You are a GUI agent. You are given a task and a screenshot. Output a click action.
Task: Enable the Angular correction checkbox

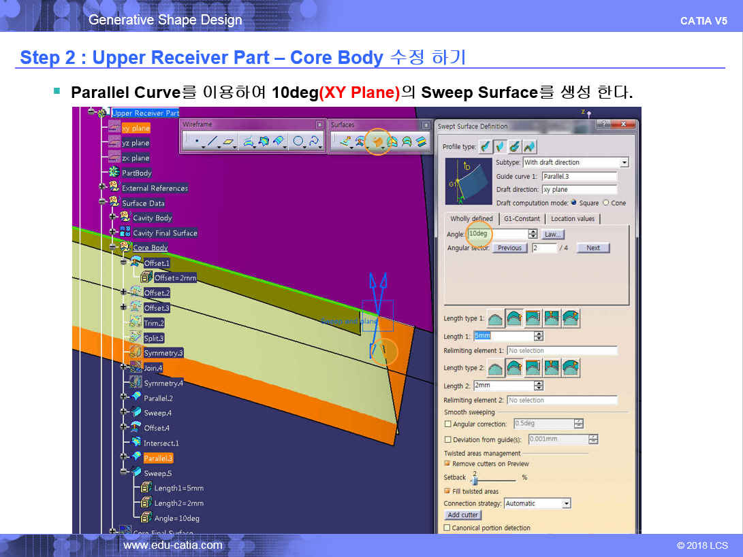click(447, 424)
